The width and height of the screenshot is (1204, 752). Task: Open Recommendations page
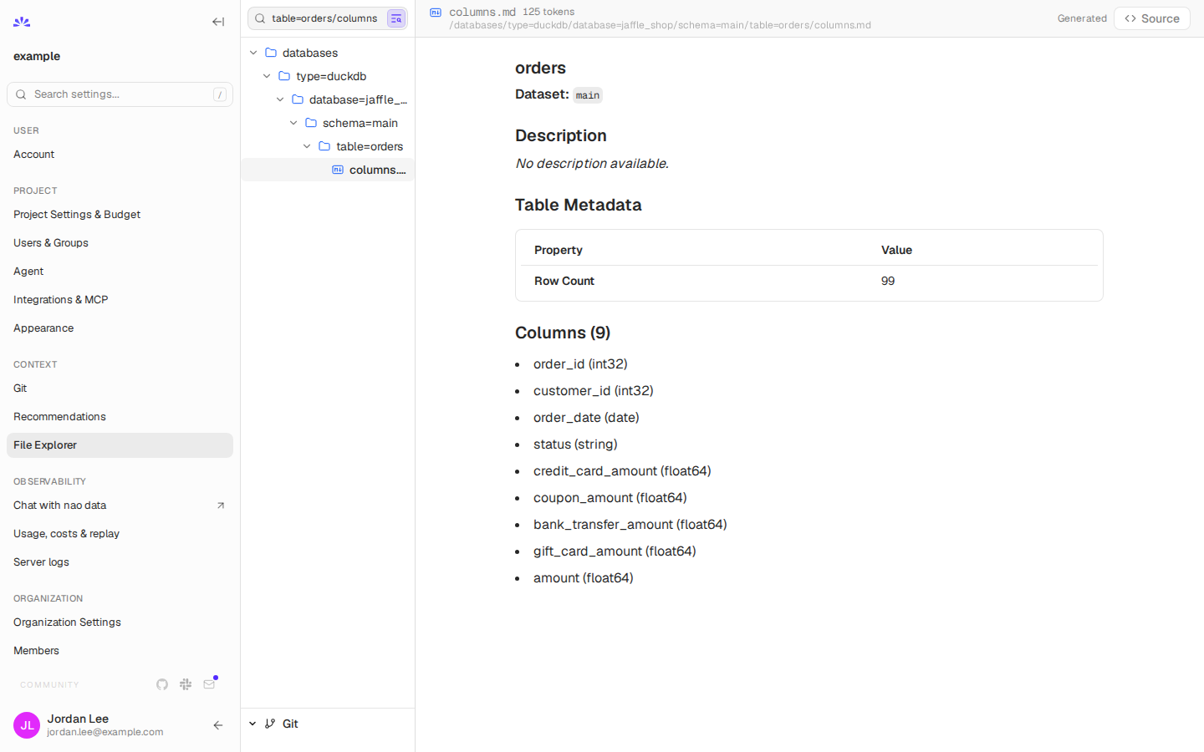[x=120, y=417]
